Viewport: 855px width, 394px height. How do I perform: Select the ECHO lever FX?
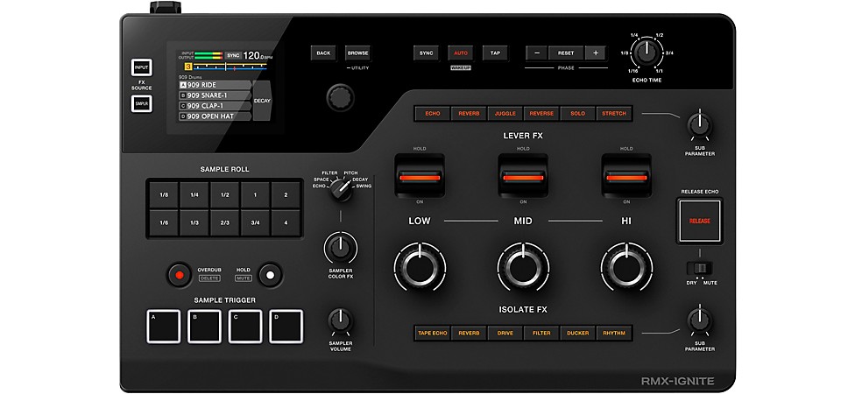(x=433, y=113)
